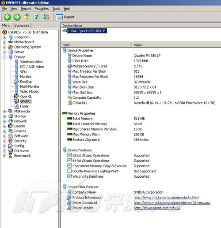Open the View menu
Screen dimensions: 221x228
14,9
